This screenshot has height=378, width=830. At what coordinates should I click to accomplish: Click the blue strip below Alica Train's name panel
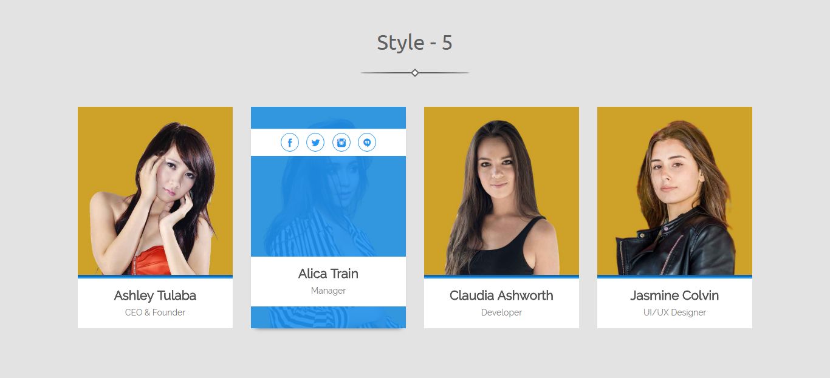[x=328, y=317]
